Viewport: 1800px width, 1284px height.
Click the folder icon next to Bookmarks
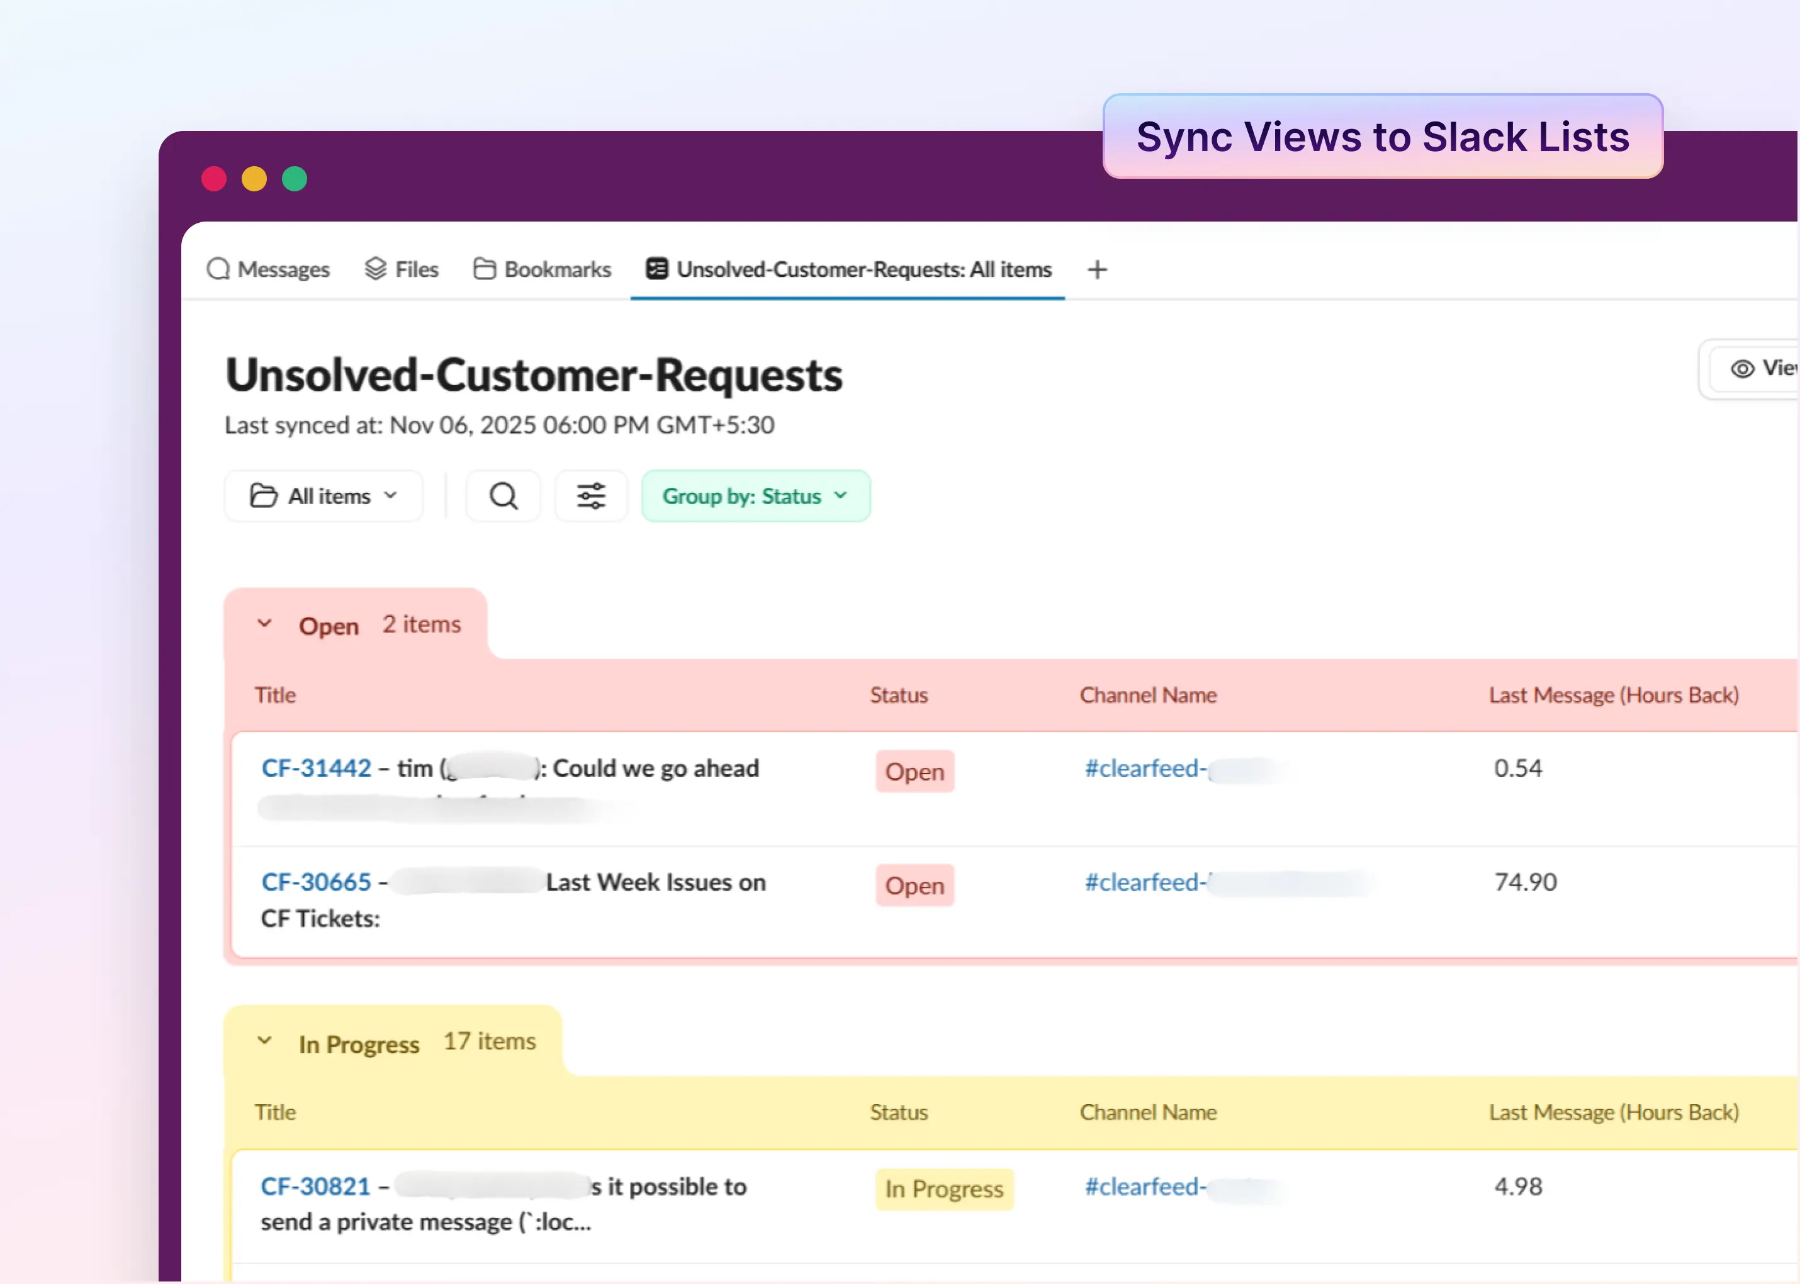483,269
